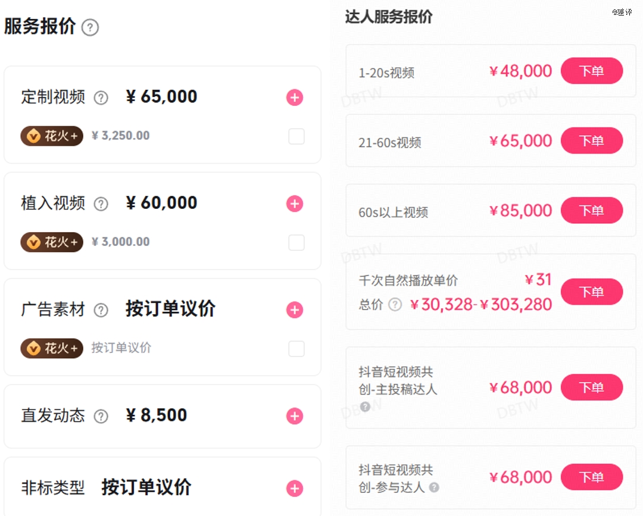Click 下单 for 千次自然播放单价
The height and width of the screenshot is (516, 643).
click(x=591, y=292)
